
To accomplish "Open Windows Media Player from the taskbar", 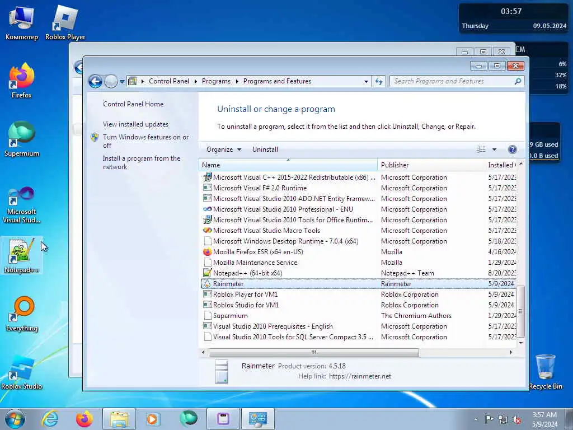I will click(x=153, y=419).
